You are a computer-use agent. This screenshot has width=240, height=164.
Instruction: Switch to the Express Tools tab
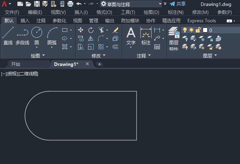coord(202,21)
